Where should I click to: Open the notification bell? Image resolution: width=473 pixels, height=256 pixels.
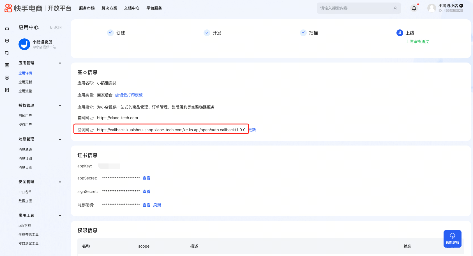click(x=414, y=8)
